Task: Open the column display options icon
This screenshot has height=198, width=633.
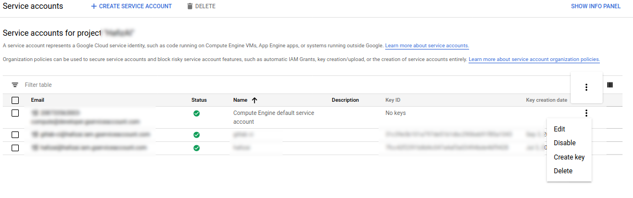Action: point(610,85)
